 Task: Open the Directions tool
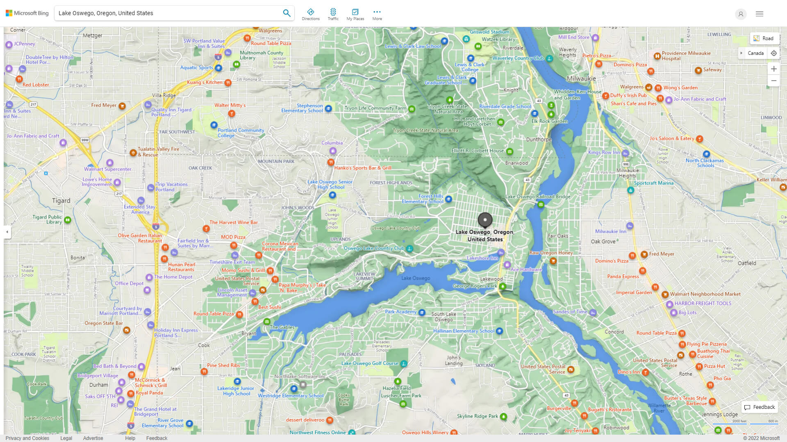[x=310, y=14]
